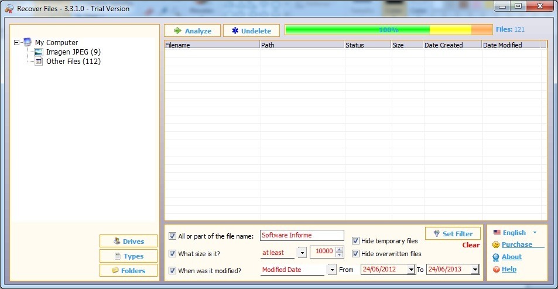Close the Recover Files window
Image resolution: width=558 pixels, height=289 pixels.
(x=540, y=6)
